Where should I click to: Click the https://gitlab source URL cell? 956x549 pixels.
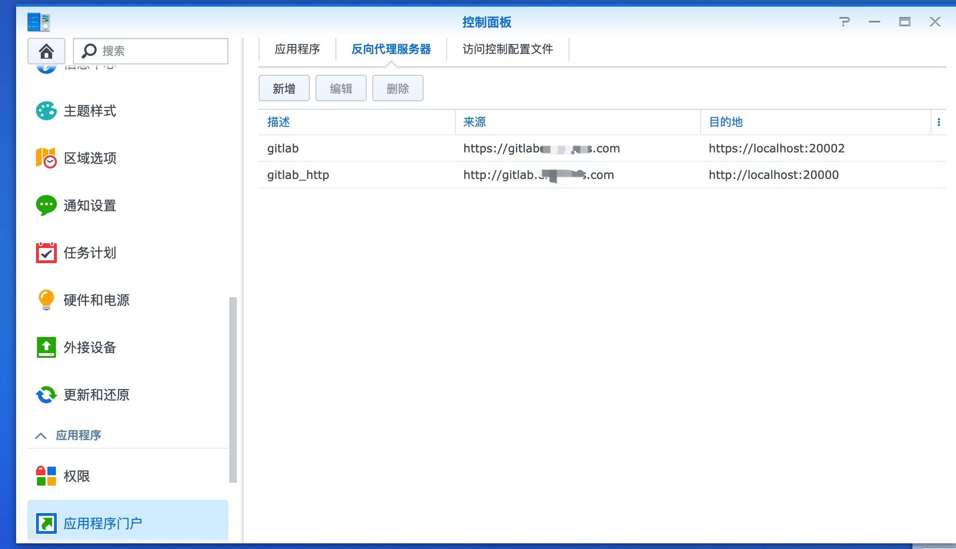(x=541, y=149)
